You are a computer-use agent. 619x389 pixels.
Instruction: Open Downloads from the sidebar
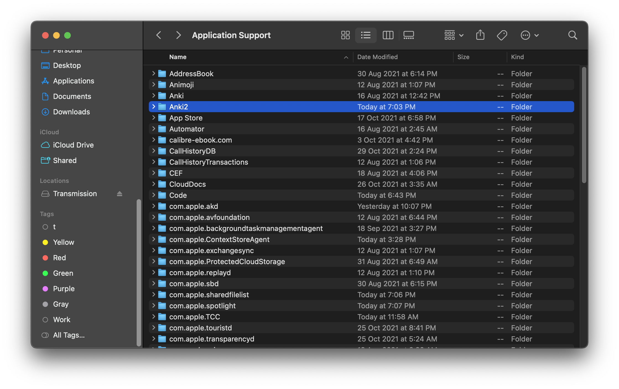click(71, 112)
